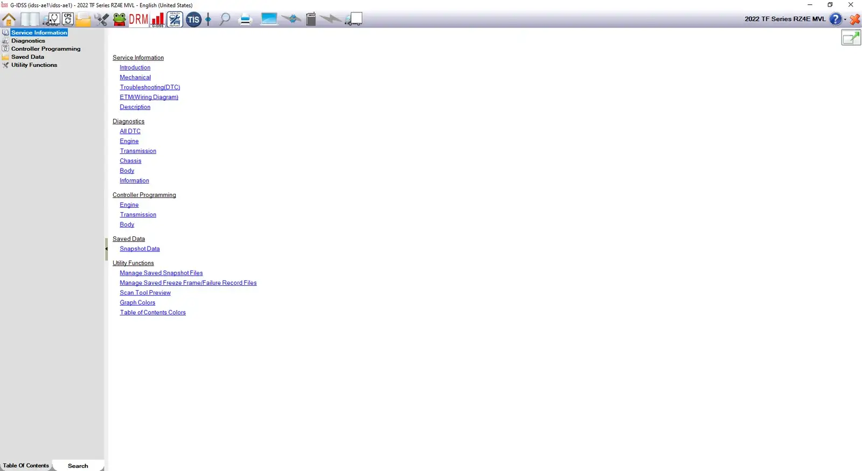
Task: Open the green frog icon
Action: [120, 20]
